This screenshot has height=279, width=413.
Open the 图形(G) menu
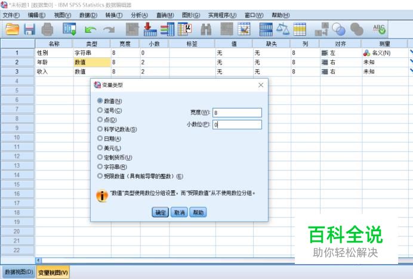click(x=191, y=15)
